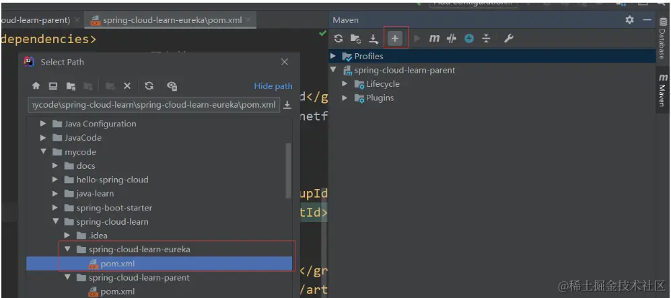The image size is (671, 298).
Task: Open Maven panel gear options
Action: coord(629,20)
